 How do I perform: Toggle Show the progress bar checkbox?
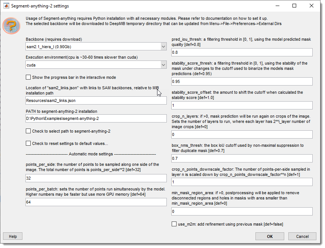[x=28, y=77]
